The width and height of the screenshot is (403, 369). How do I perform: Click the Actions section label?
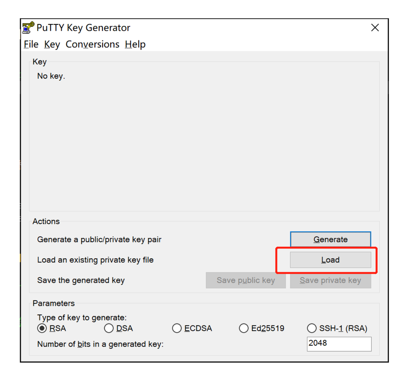[46, 221]
